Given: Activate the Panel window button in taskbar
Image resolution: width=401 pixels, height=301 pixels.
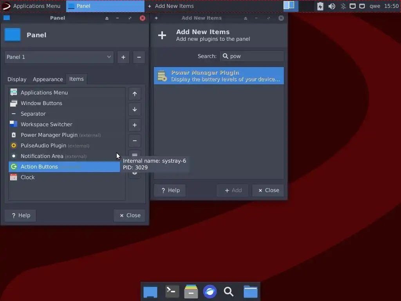Looking at the screenshot, I should coord(105,6).
